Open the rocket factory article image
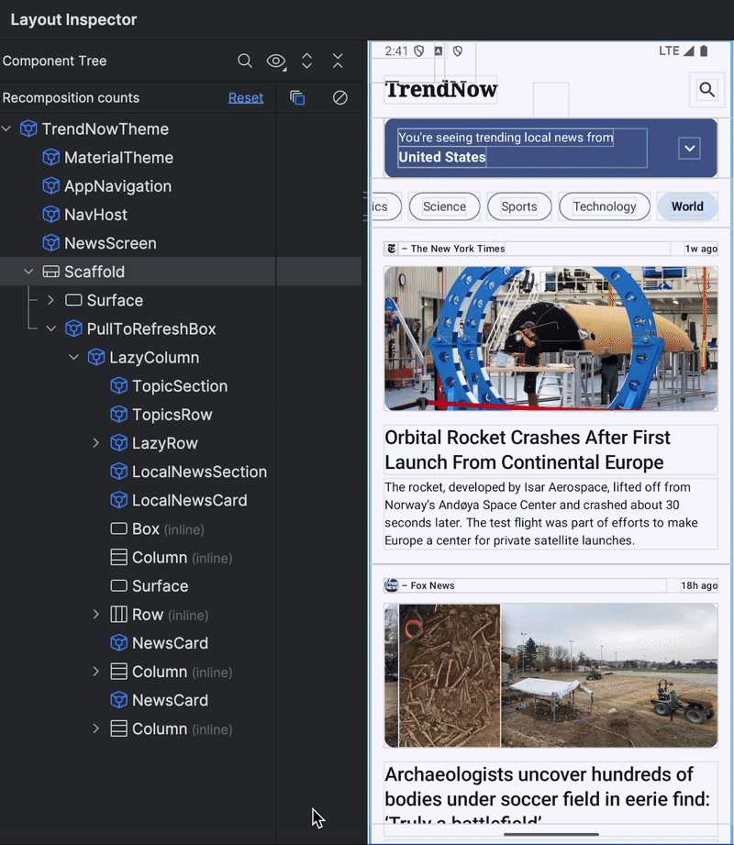 (550, 339)
